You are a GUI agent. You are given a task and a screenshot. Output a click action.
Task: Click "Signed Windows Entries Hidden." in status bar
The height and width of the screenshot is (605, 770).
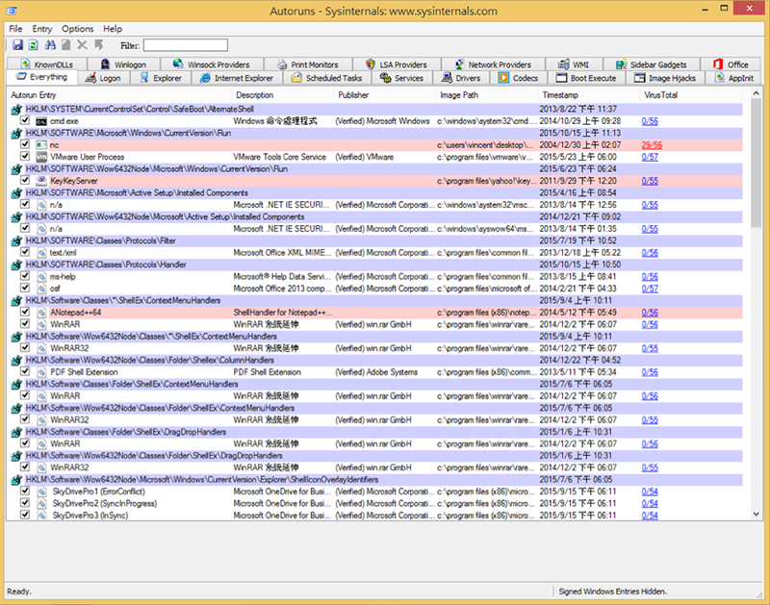click(612, 592)
